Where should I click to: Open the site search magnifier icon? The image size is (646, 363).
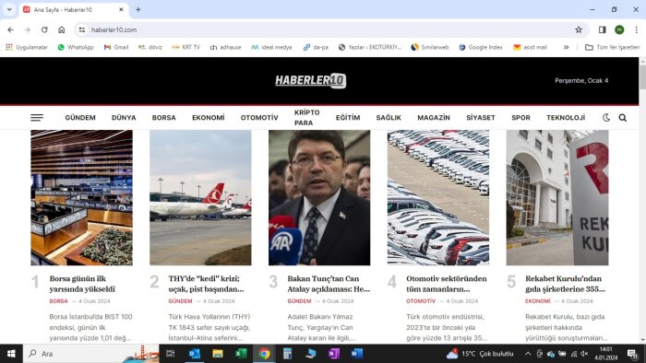[623, 118]
